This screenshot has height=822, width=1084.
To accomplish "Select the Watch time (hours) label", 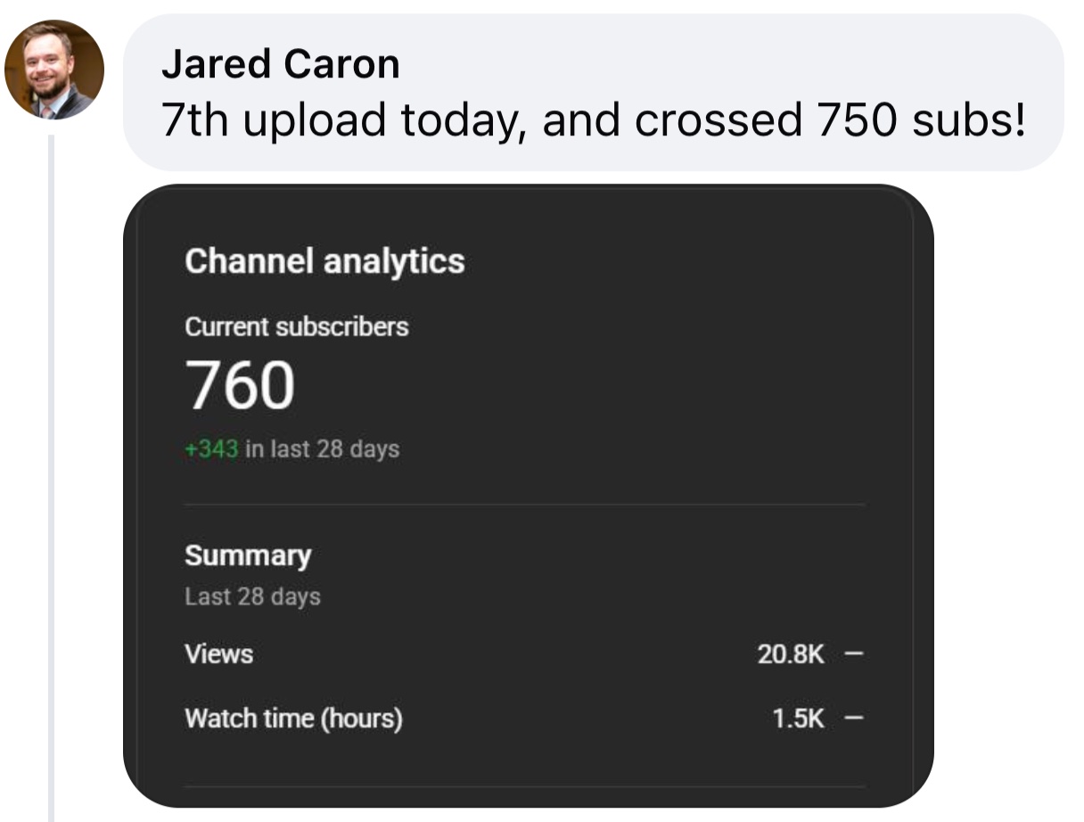I will pyautogui.click(x=293, y=719).
